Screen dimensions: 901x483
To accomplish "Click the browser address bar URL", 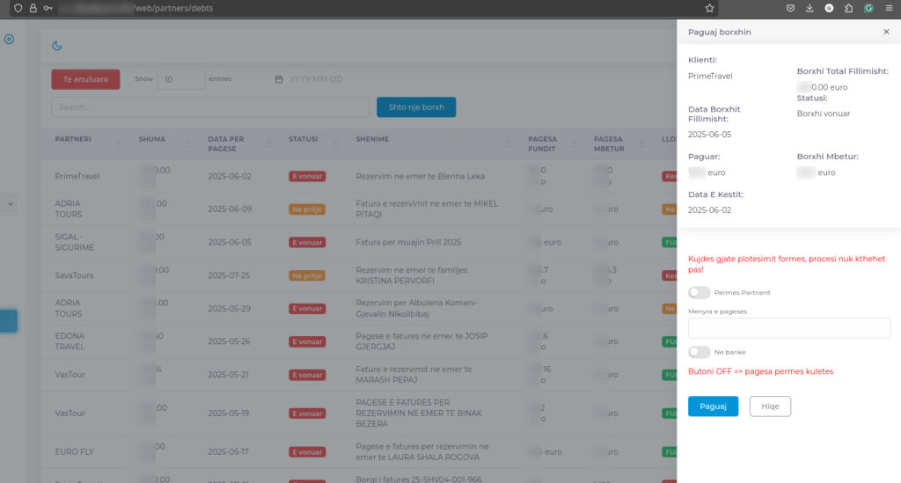I will tap(173, 8).
